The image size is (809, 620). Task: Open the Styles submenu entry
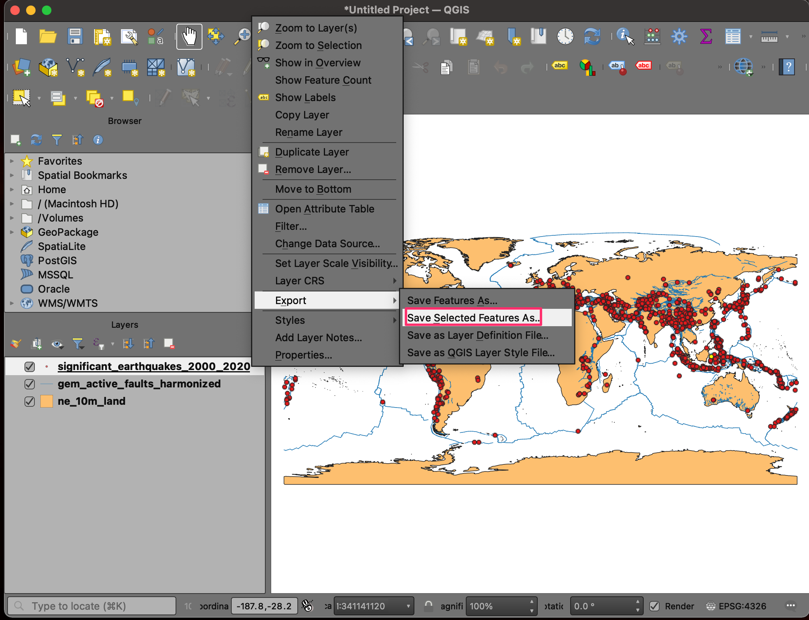click(x=327, y=320)
